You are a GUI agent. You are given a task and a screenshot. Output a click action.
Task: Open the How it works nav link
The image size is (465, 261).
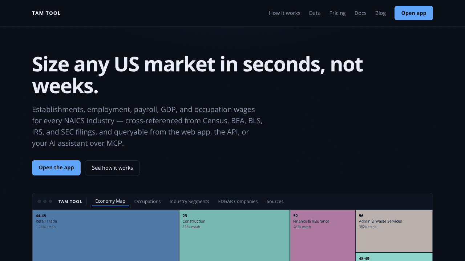(284, 13)
